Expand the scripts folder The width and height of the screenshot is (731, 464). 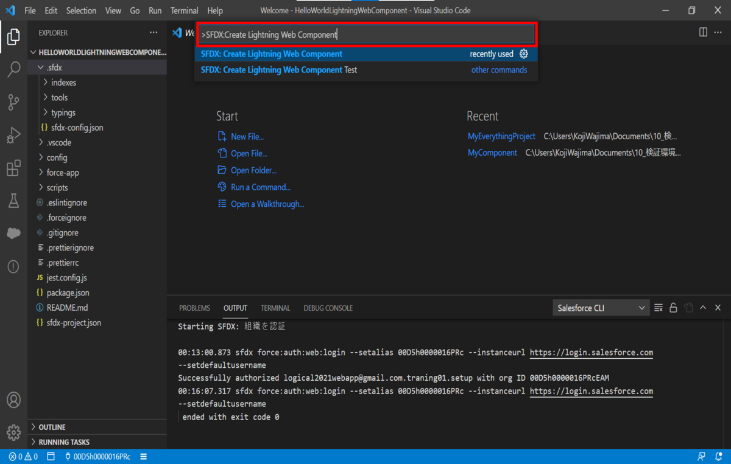pyautogui.click(x=97, y=187)
